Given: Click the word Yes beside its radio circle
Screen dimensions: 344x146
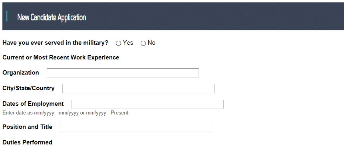Looking at the screenshot, I should 128,43.
